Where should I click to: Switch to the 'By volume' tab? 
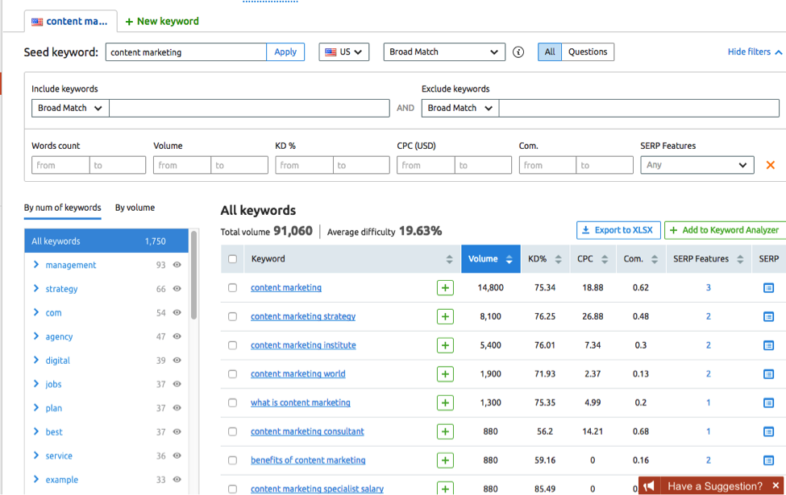click(x=135, y=208)
